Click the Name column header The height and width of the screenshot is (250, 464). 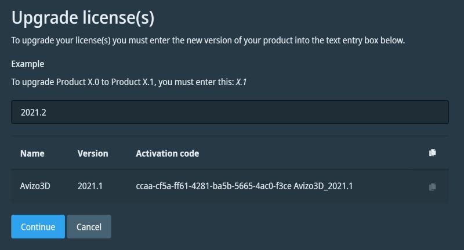coord(32,153)
